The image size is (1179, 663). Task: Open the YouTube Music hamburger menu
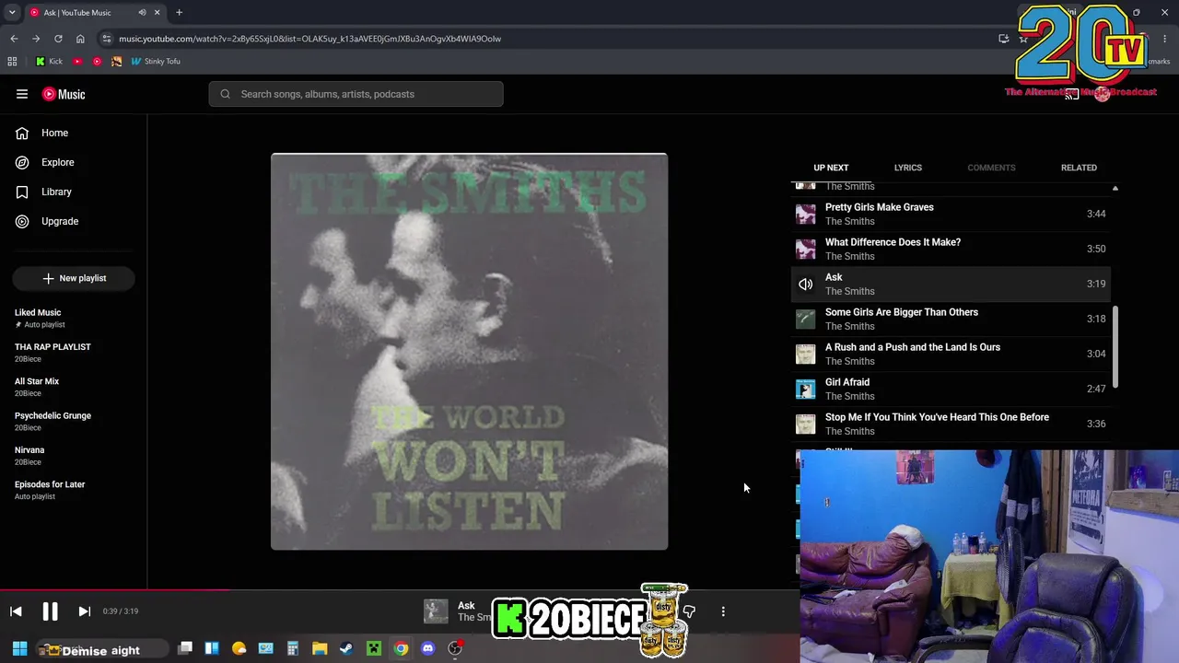click(x=22, y=94)
